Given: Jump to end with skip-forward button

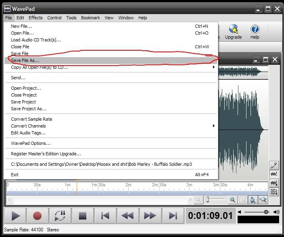Looking at the screenshot, I should 173,216.
